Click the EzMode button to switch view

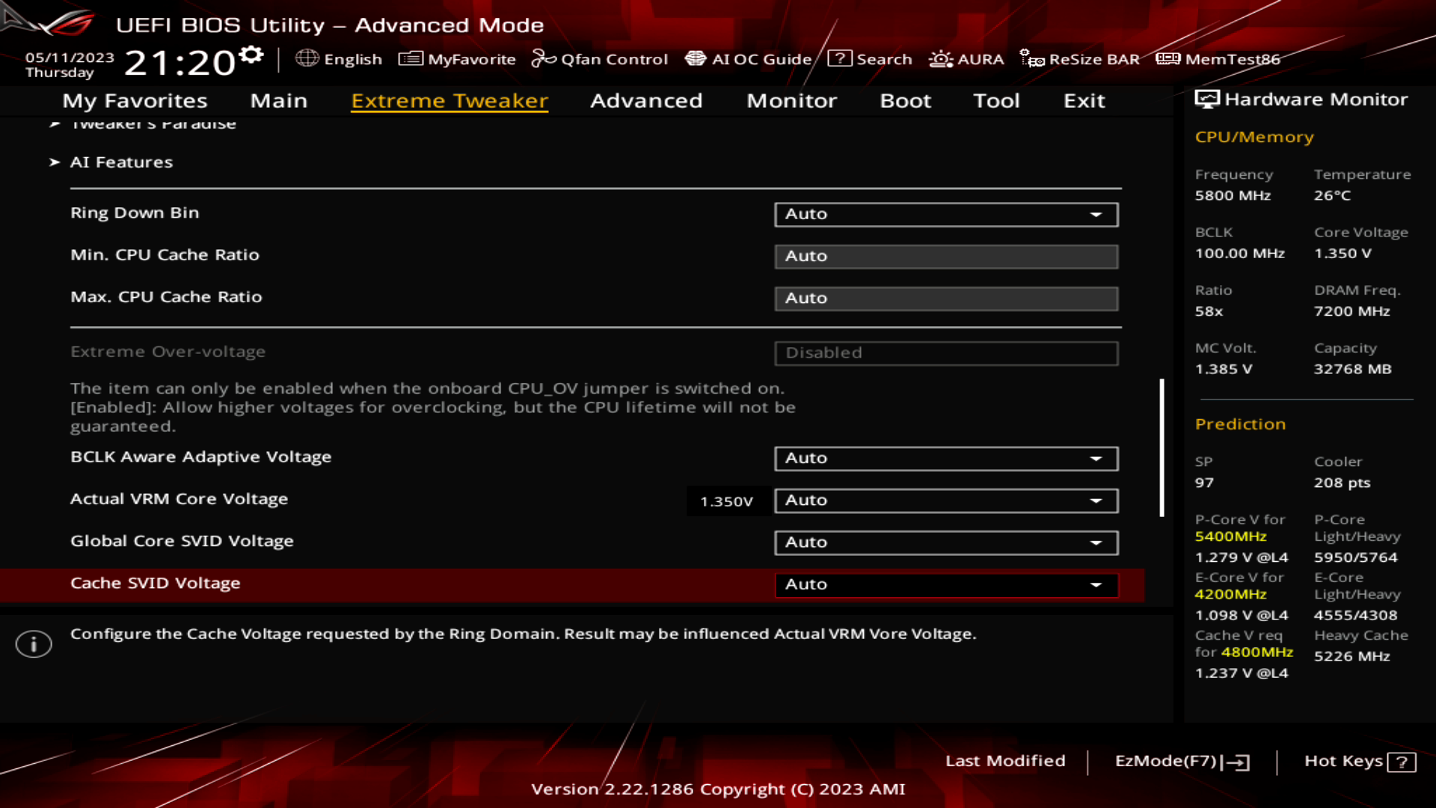(x=1182, y=759)
